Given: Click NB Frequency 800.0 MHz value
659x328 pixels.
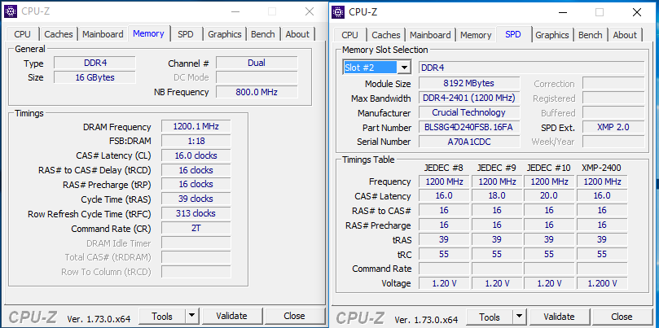Looking at the screenshot, I should pos(257,91).
